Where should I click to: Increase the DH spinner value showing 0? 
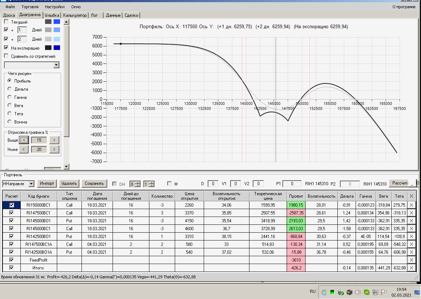(138, 182)
